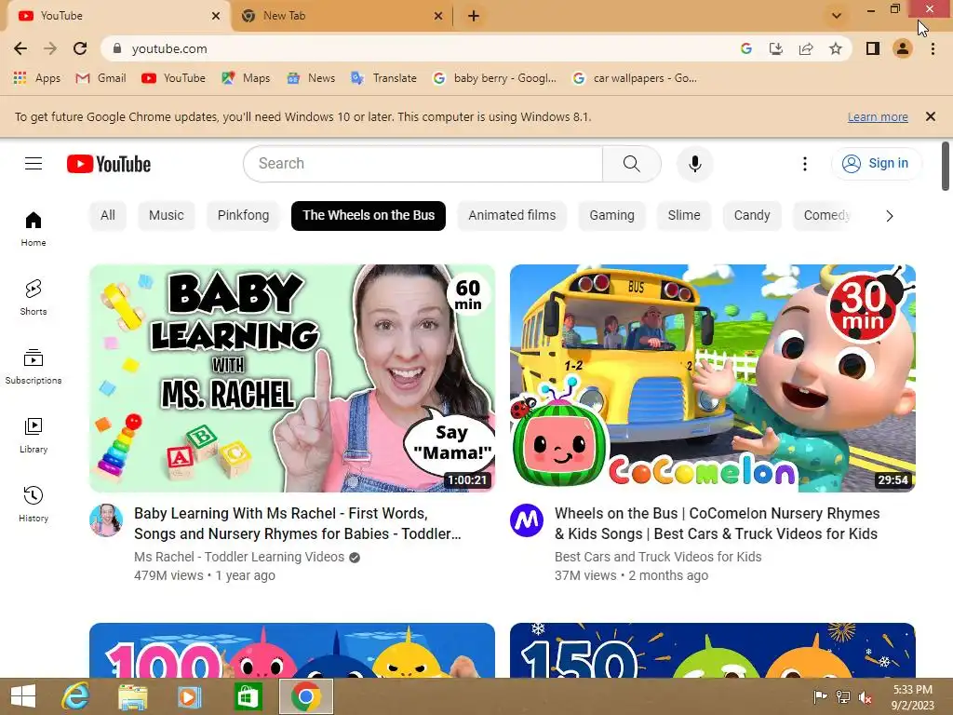Open Best Cars and Truck channel avatar

pos(527,520)
